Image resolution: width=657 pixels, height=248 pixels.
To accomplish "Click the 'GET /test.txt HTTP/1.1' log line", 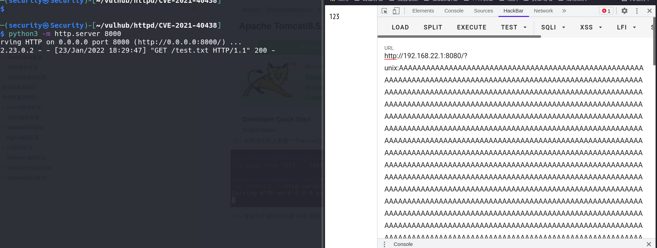I will [200, 50].
